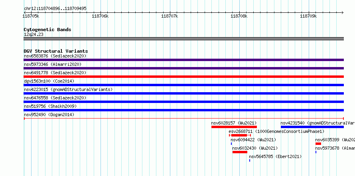Open variant nsv6094422 (Wu2021) label

coord(253,140)
